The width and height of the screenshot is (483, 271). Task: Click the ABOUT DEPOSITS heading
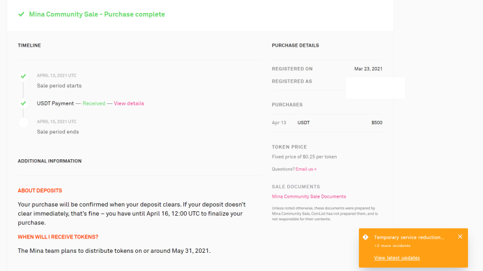tap(40, 190)
